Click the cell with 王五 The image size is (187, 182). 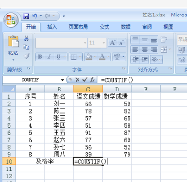(59, 133)
